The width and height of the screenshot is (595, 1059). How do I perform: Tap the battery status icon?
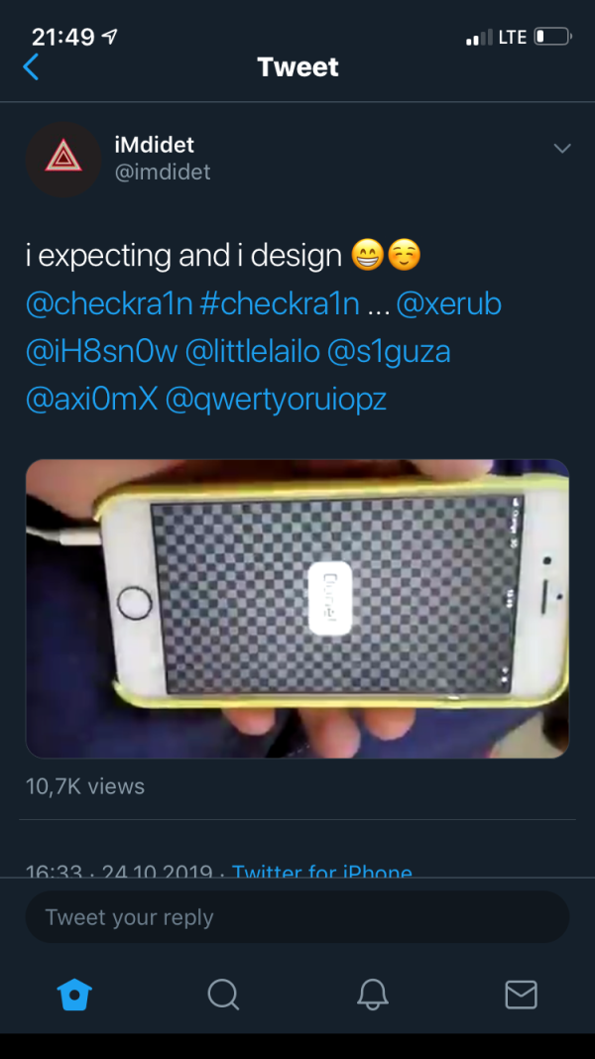(x=552, y=38)
